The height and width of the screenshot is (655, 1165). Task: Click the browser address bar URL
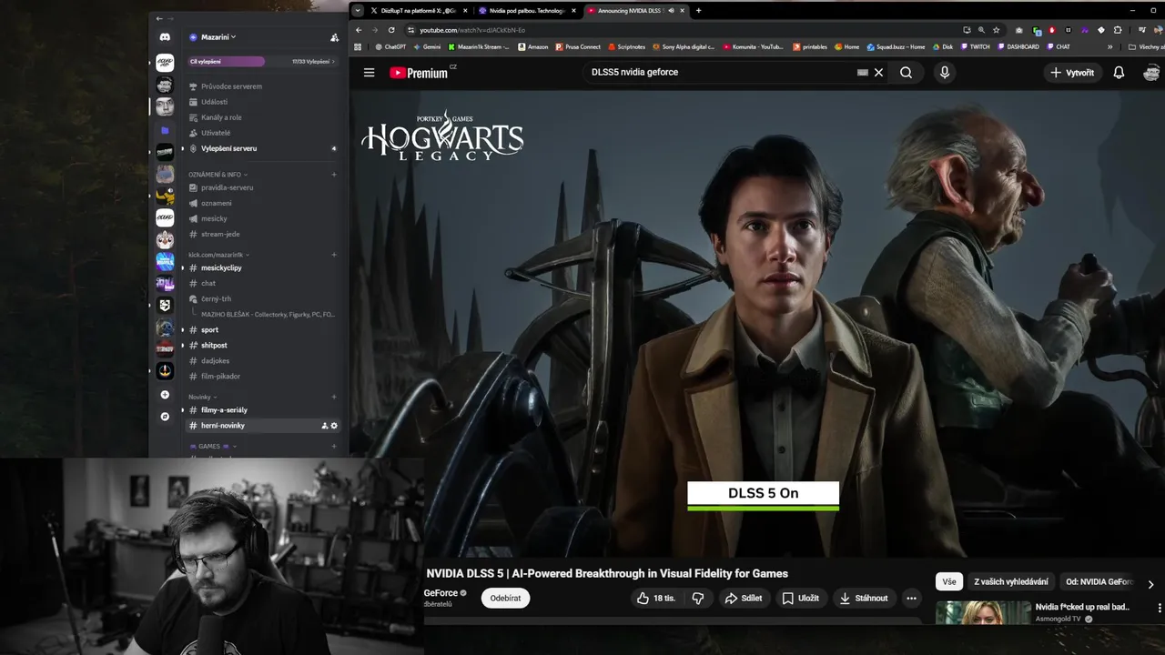[472, 30]
